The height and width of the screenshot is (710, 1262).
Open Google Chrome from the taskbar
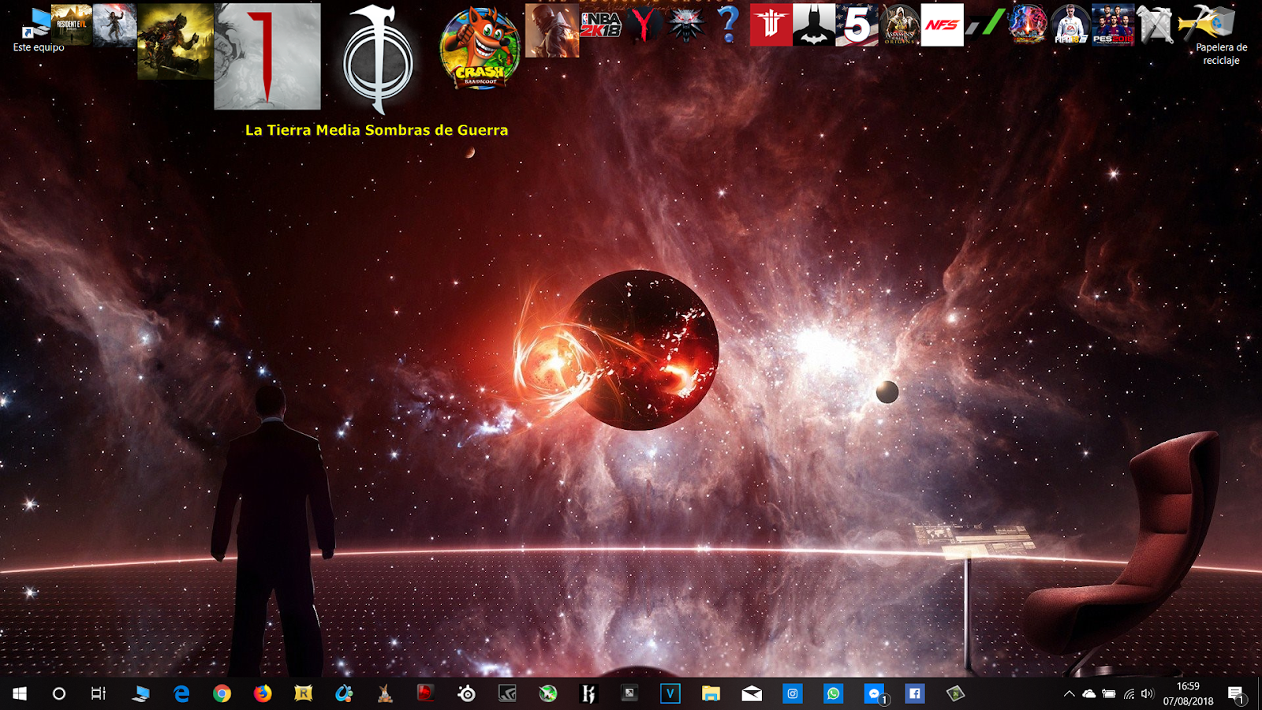(x=222, y=693)
